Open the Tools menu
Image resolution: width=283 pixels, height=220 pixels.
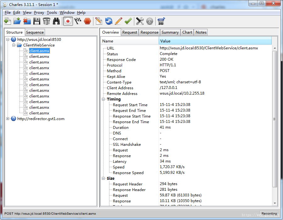52,13
